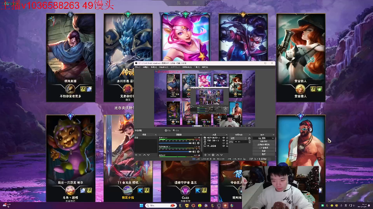This screenshot has height=209, width=373.
Task: Click Start Recording in OBS Controls
Action: coord(264,142)
